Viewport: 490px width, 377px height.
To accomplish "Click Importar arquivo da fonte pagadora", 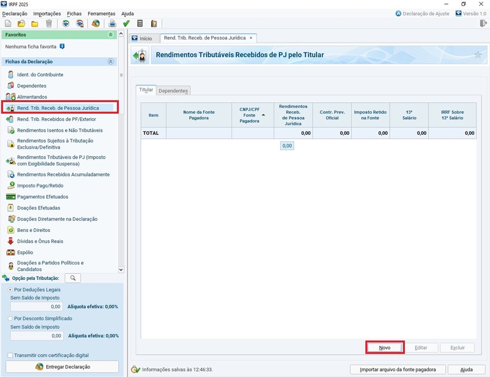I will (398, 370).
